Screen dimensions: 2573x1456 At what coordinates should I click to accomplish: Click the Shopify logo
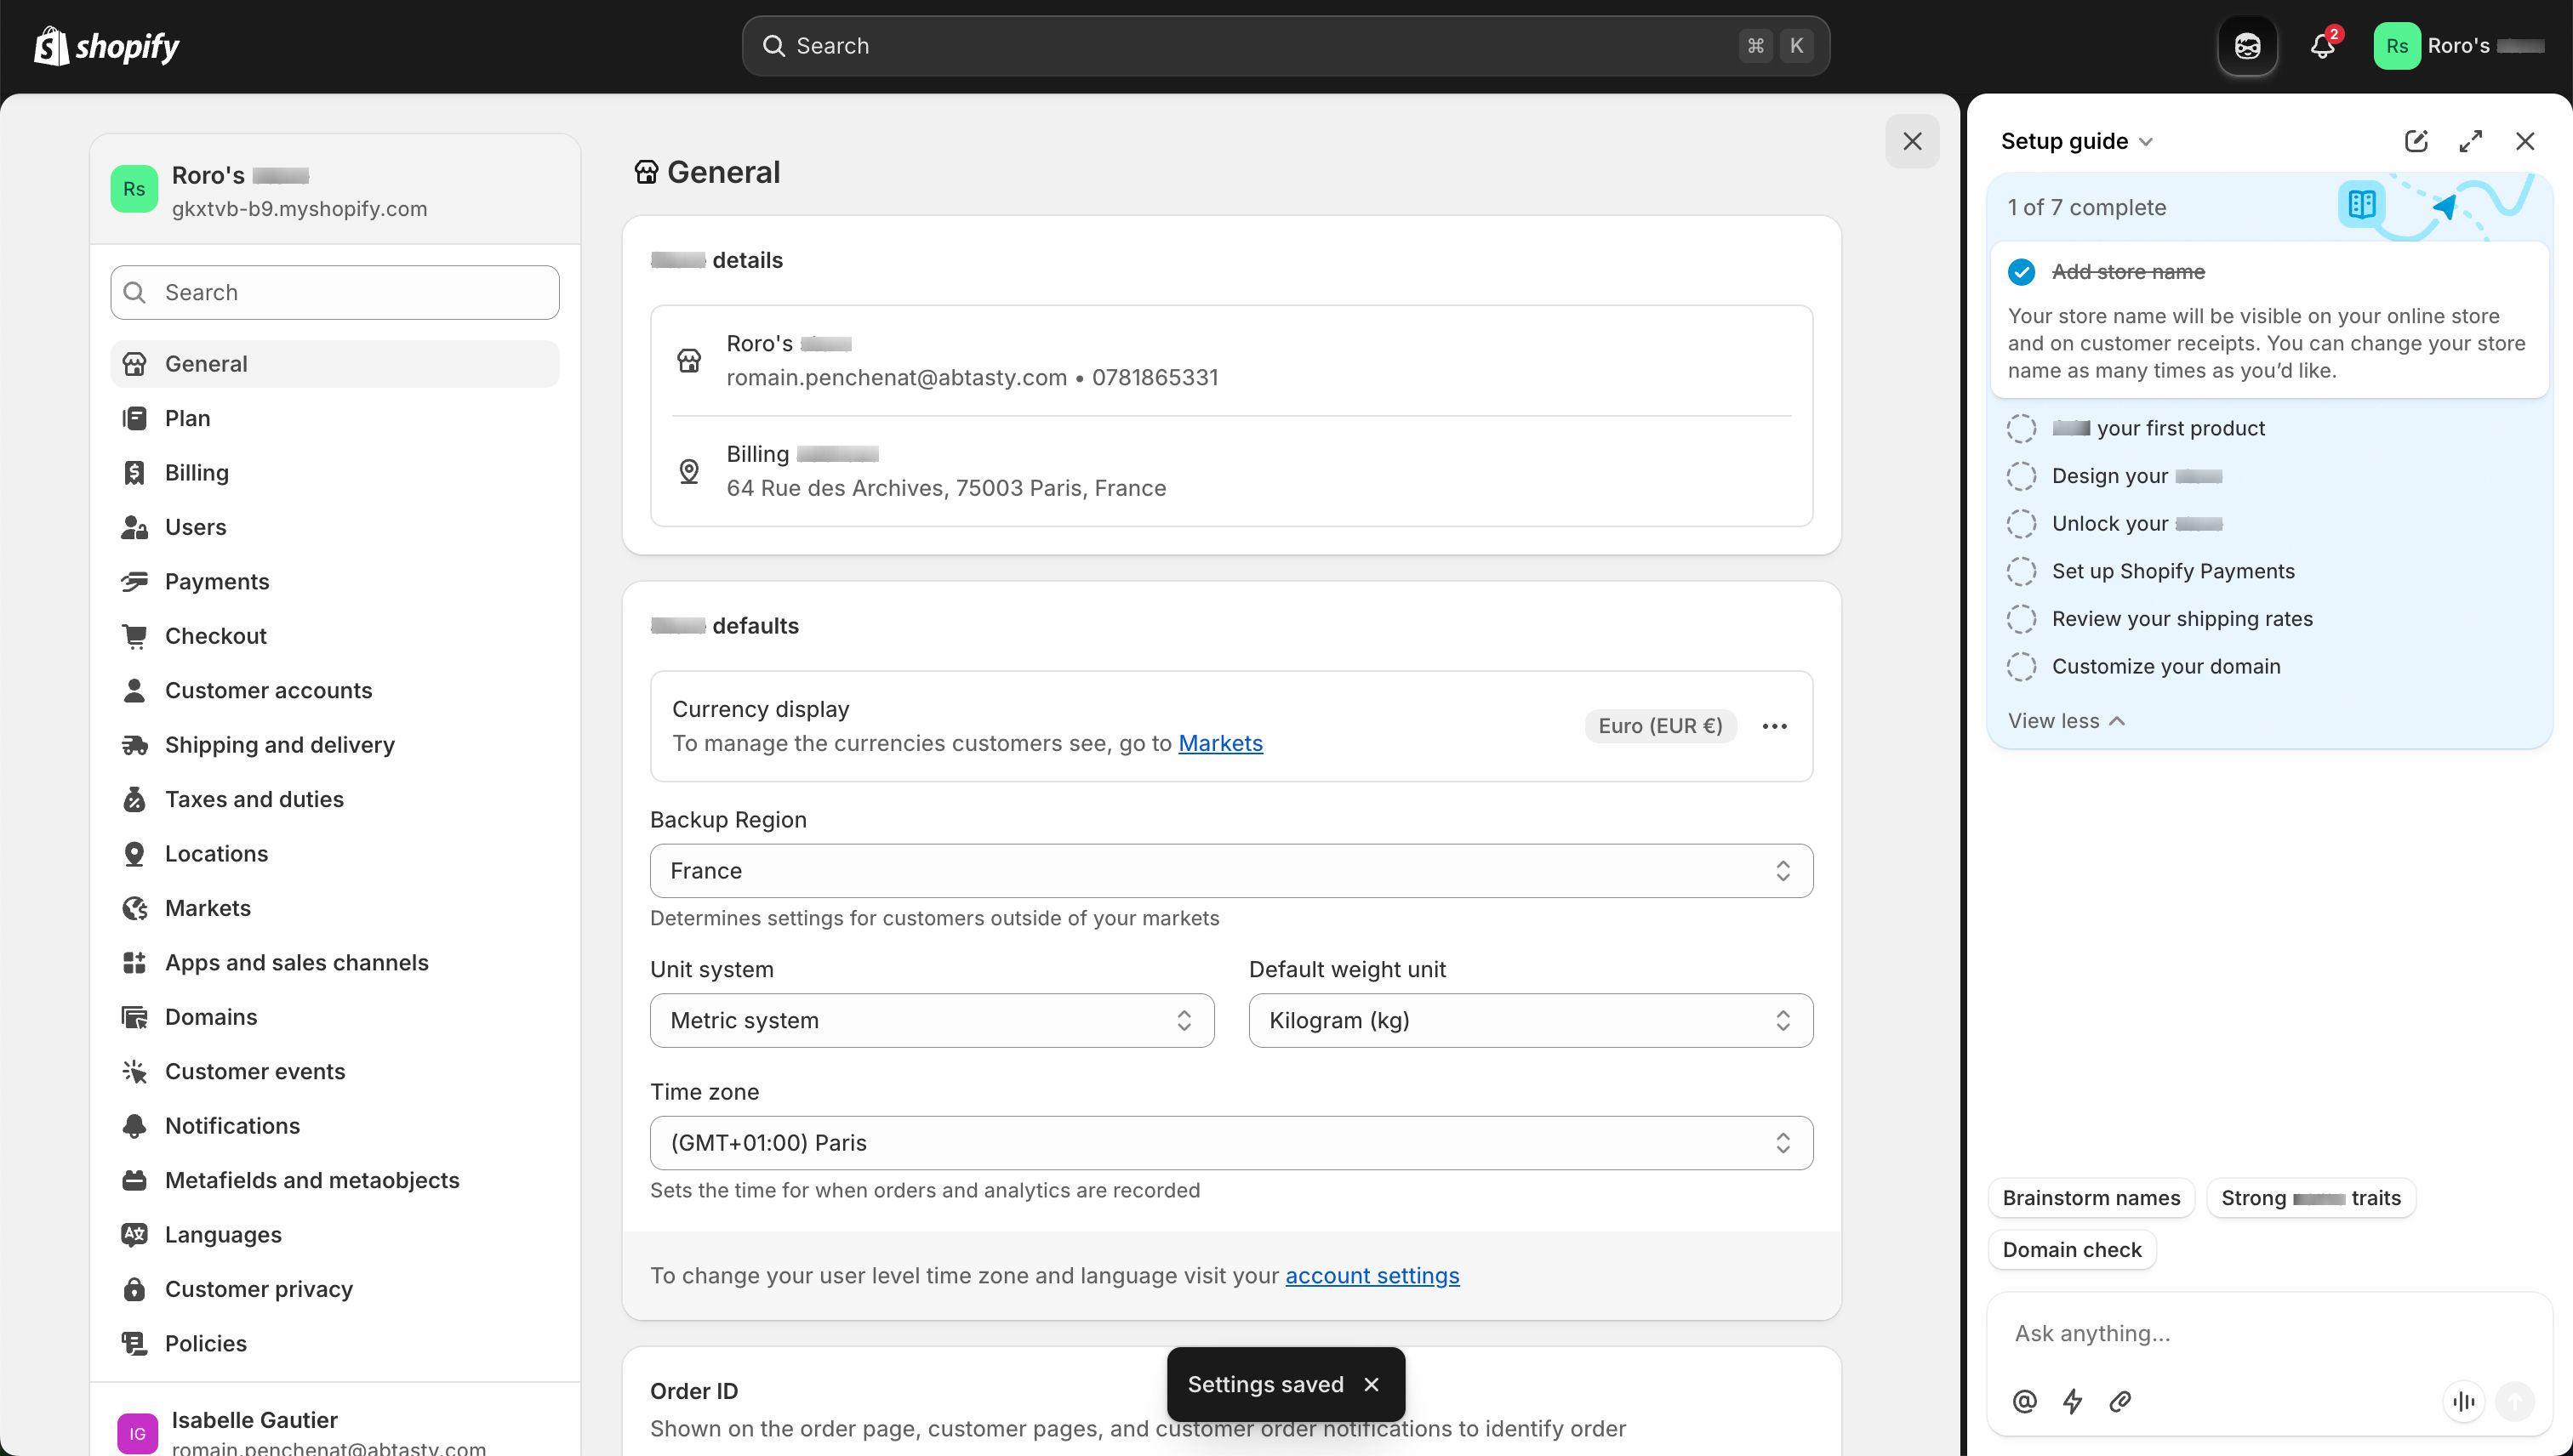tap(104, 45)
